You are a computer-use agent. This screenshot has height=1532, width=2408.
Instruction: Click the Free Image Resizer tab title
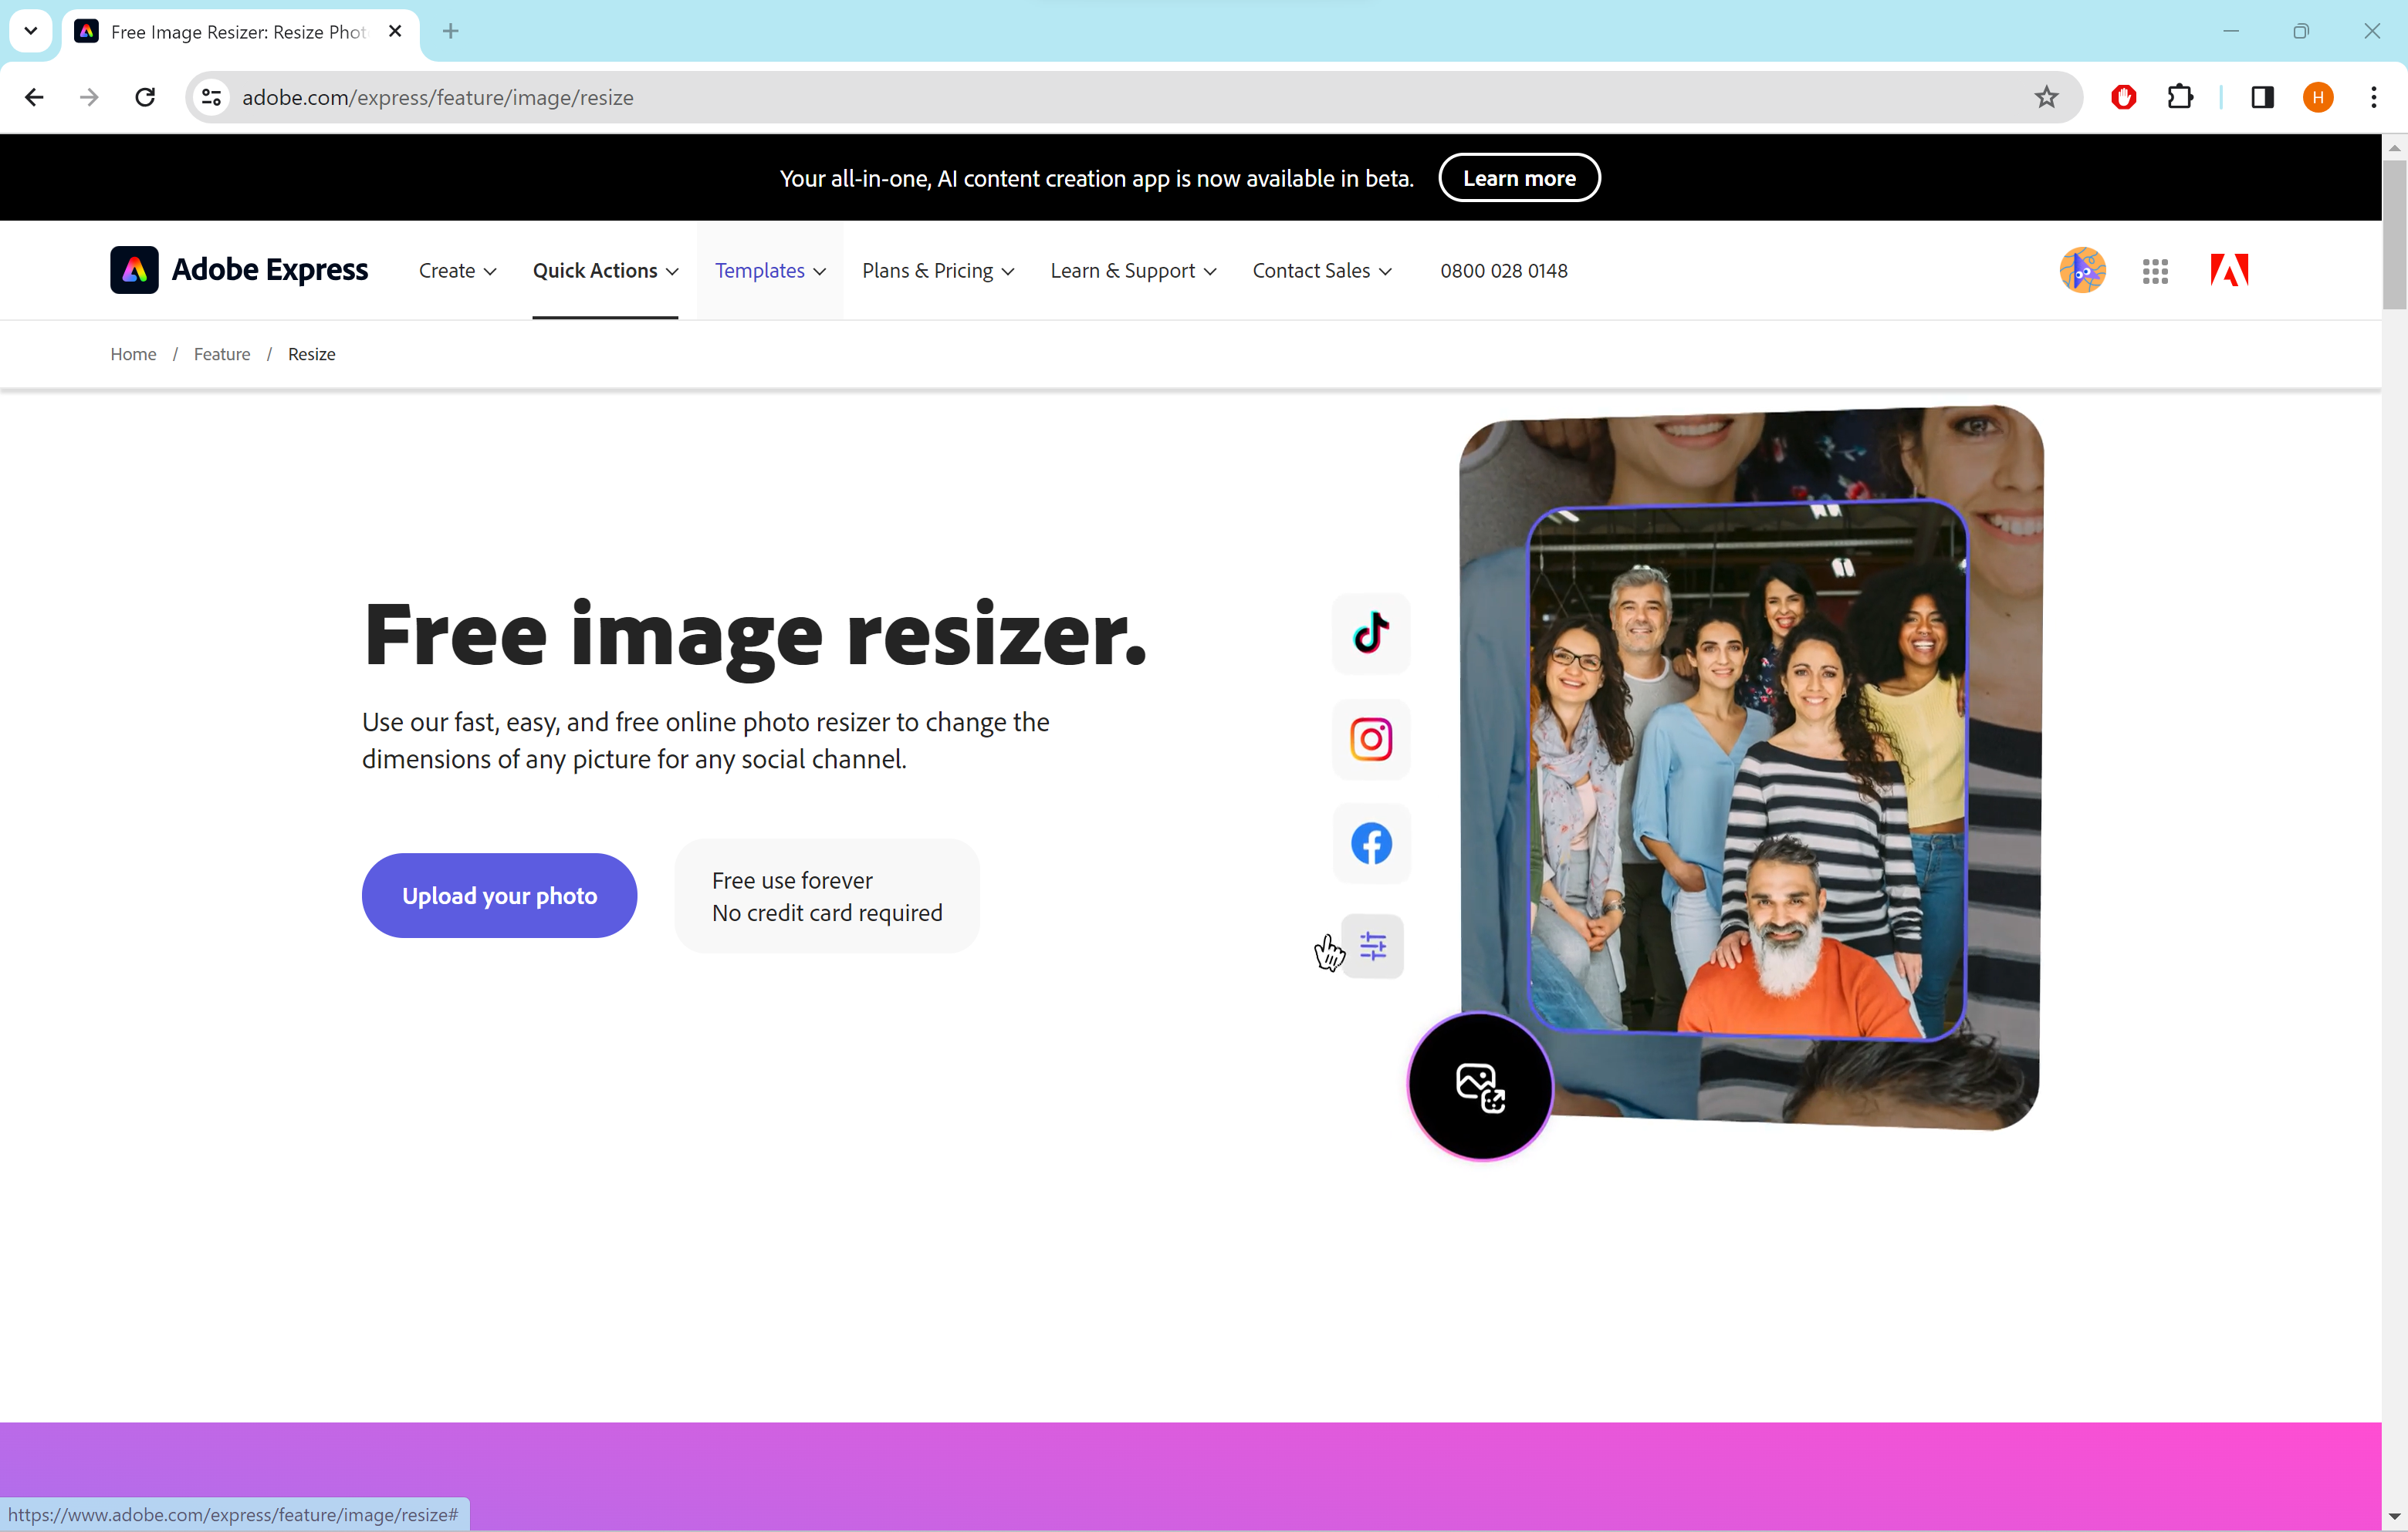click(x=238, y=32)
